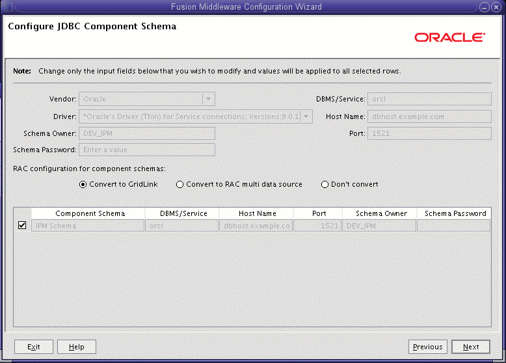Click the 1521 cell in table row
The image size is (506, 363).
tap(317, 226)
